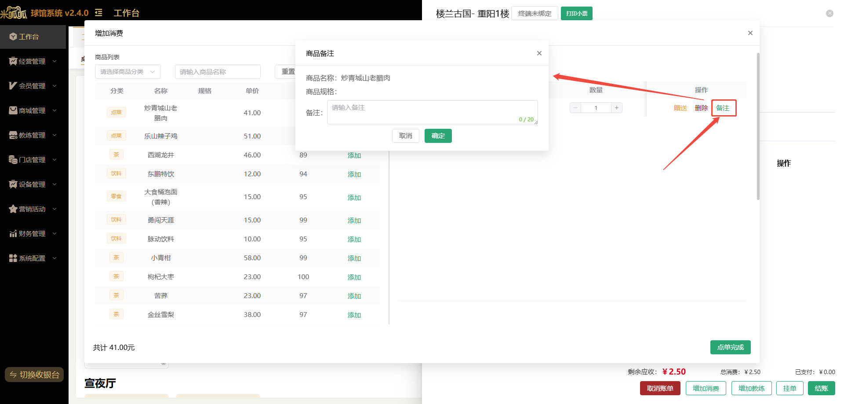Click 取消 in 商品备注 dialog
Image resolution: width=844 pixels, height=404 pixels.
pos(406,136)
